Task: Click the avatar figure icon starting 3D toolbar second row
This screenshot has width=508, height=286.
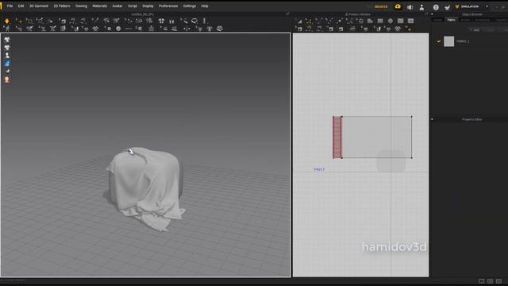Action: point(7,29)
